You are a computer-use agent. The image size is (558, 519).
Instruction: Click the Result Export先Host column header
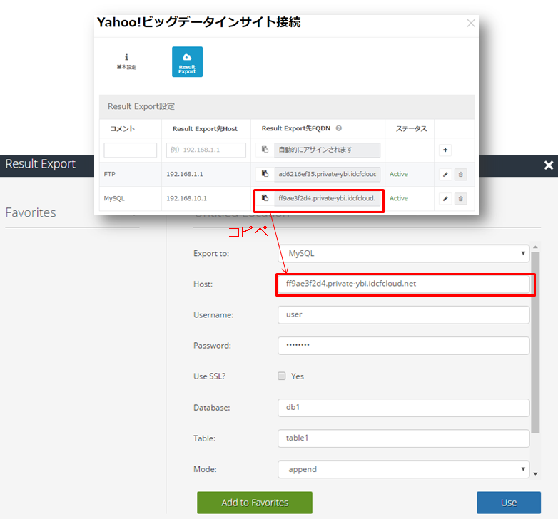[205, 129]
